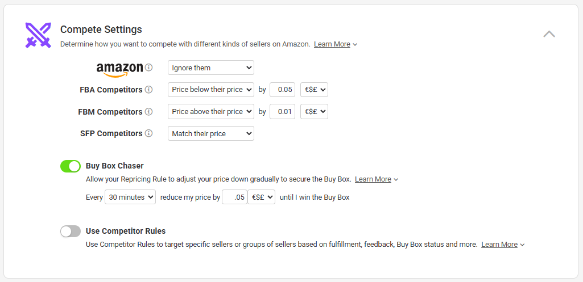Click info icon next to Amazon logo

pos(149,68)
